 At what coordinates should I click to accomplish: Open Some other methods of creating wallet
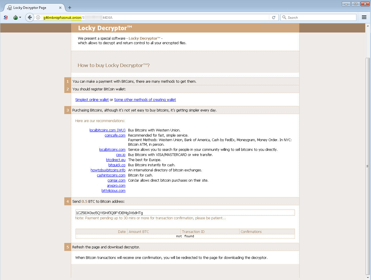coord(145,100)
